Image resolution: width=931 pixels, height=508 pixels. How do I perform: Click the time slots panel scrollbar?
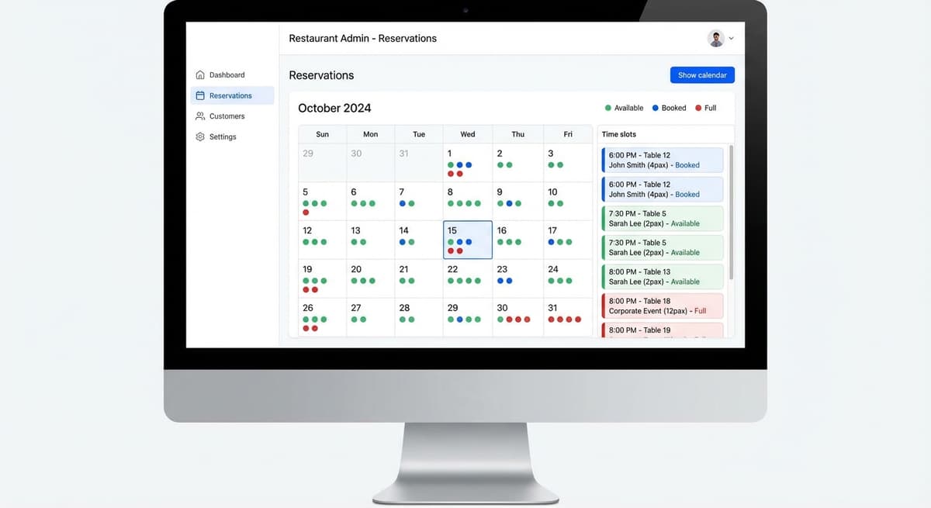(731, 209)
